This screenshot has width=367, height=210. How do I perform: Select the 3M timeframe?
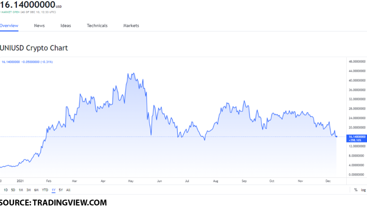28,190
